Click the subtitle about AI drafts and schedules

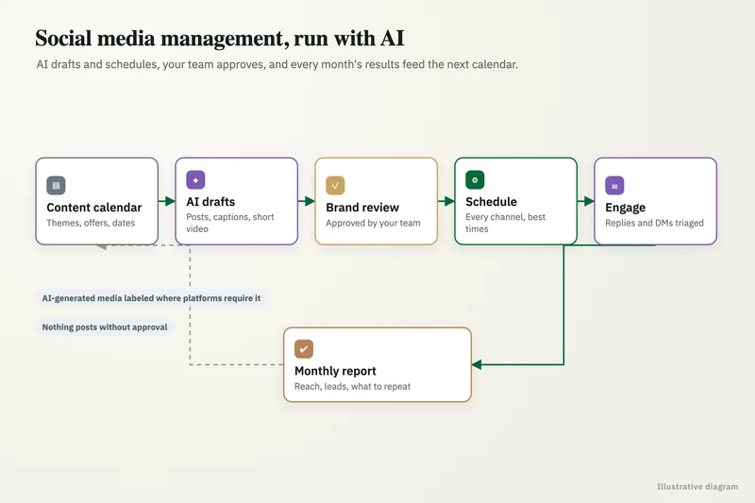pyautogui.click(x=277, y=64)
